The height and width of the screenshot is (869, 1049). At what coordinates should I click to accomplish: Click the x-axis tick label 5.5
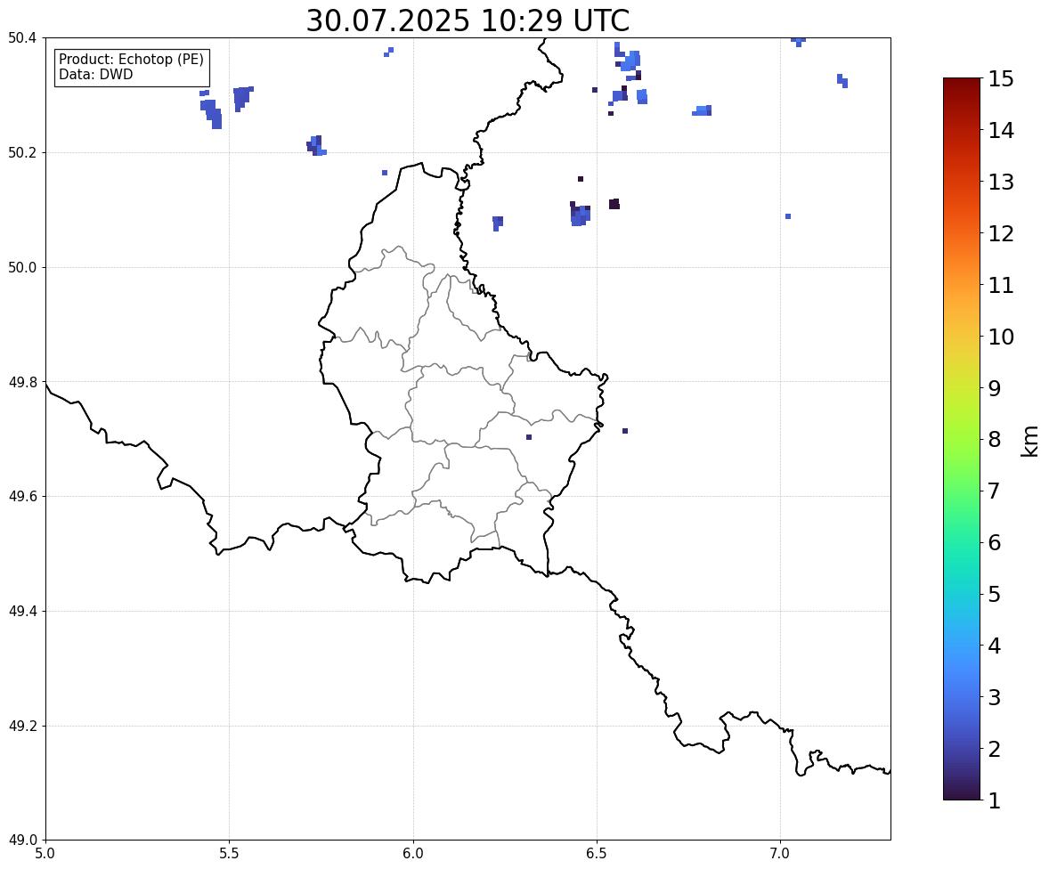pos(230,854)
